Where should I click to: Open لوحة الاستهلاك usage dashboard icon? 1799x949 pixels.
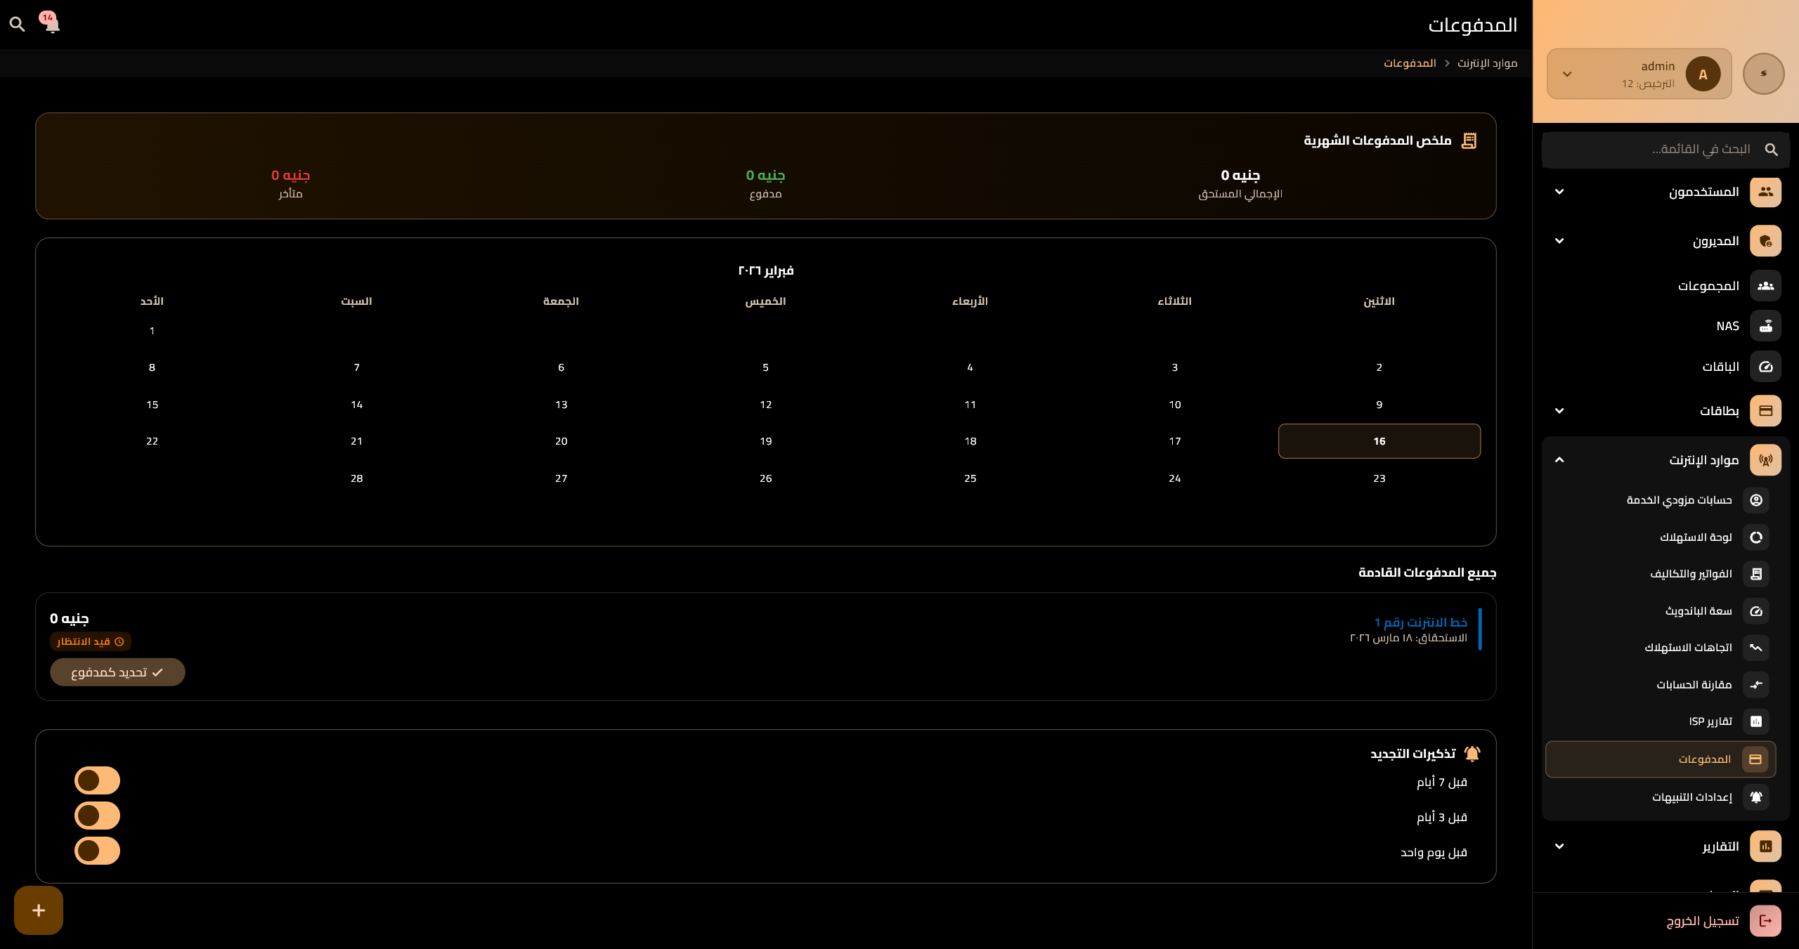(1756, 537)
